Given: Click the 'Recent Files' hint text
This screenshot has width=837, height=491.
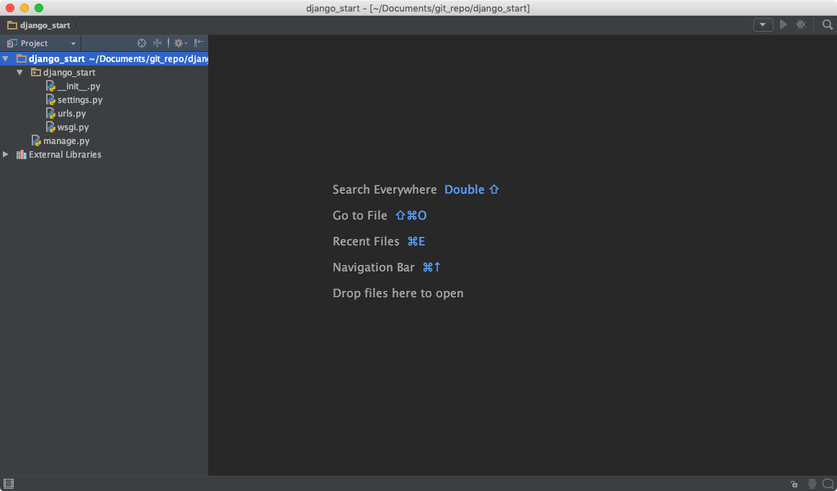Looking at the screenshot, I should coord(366,241).
